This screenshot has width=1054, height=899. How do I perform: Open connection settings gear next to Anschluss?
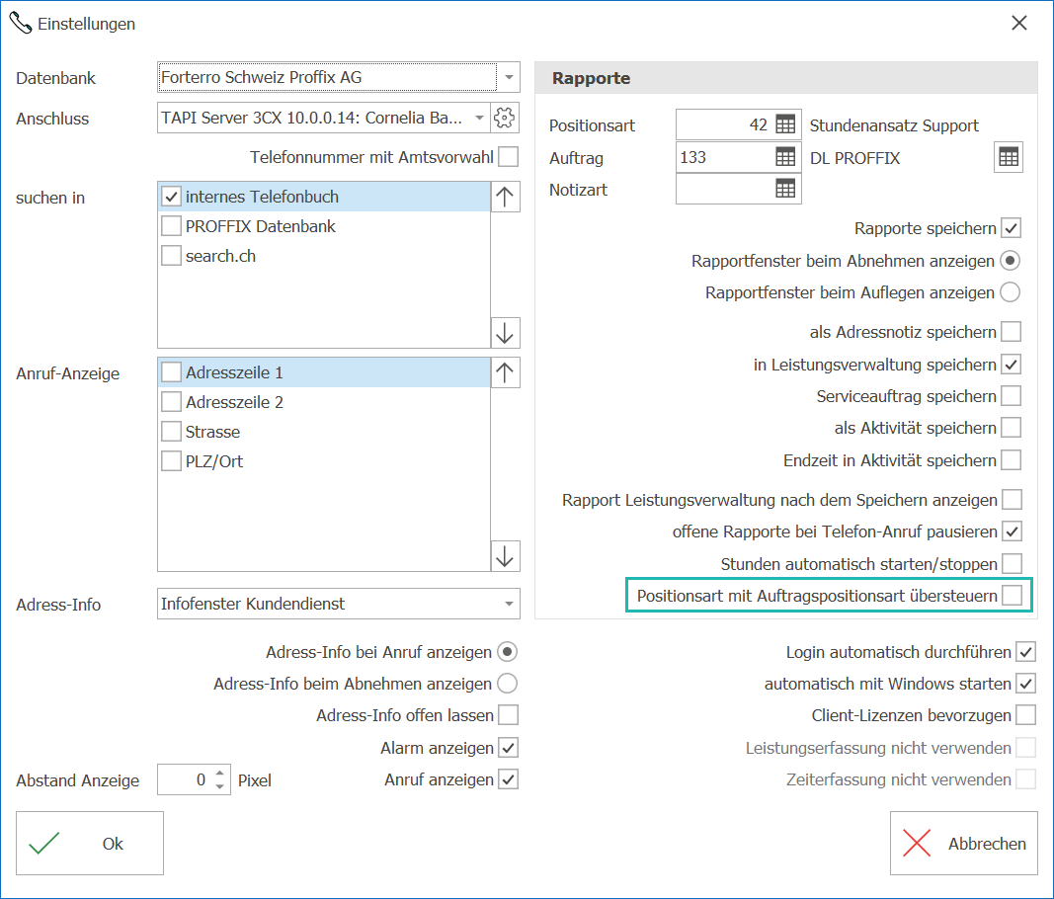pyautogui.click(x=504, y=118)
